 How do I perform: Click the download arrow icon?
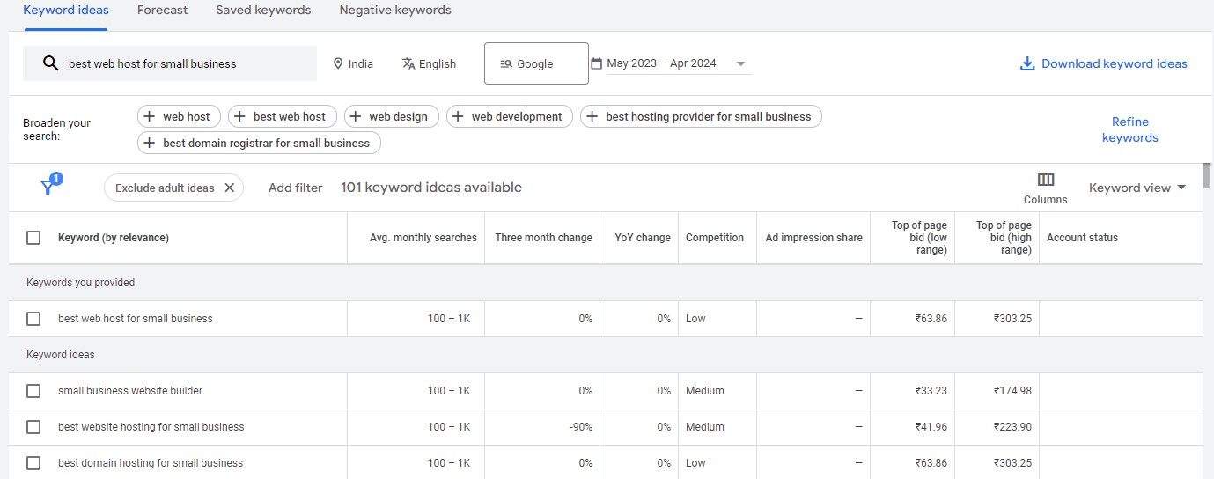pos(1026,63)
